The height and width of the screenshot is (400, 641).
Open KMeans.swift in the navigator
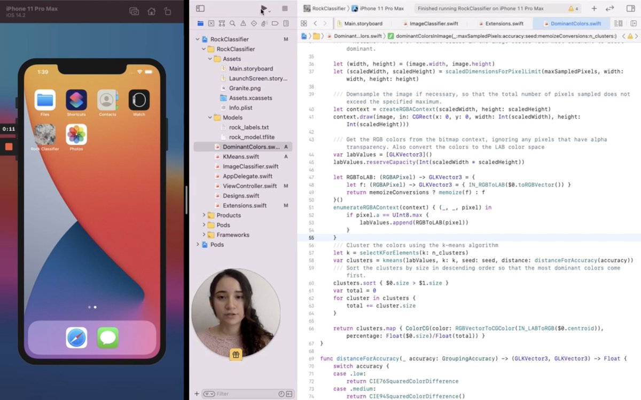240,157
